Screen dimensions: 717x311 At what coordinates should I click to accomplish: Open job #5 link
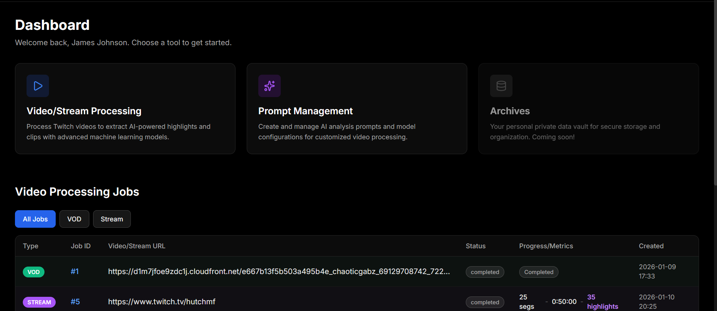(x=75, y=302)
